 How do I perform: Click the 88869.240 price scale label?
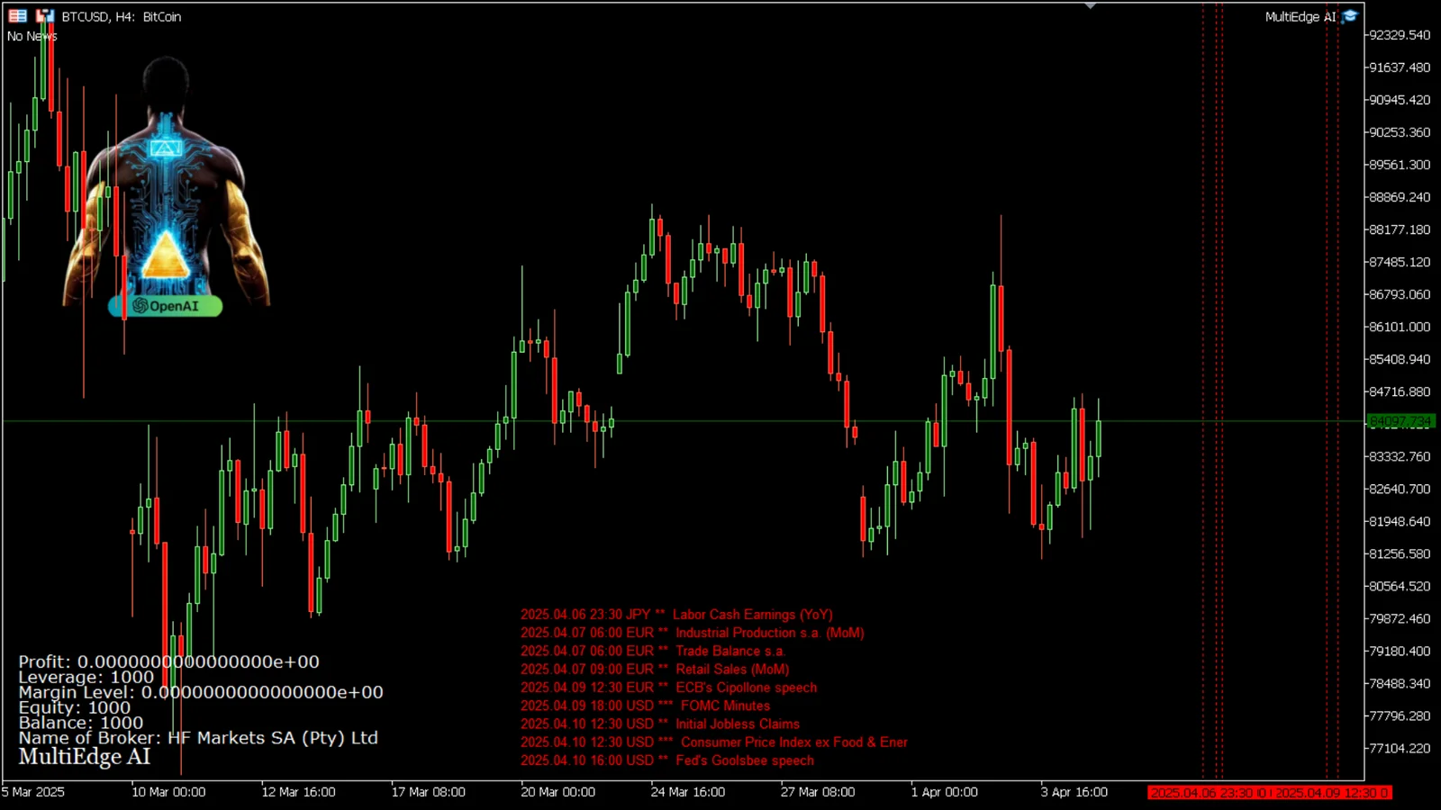click(x=1400, y=197)
